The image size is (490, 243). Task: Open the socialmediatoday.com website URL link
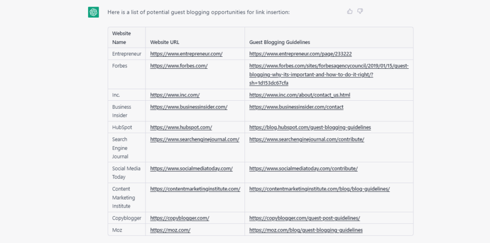191,169
